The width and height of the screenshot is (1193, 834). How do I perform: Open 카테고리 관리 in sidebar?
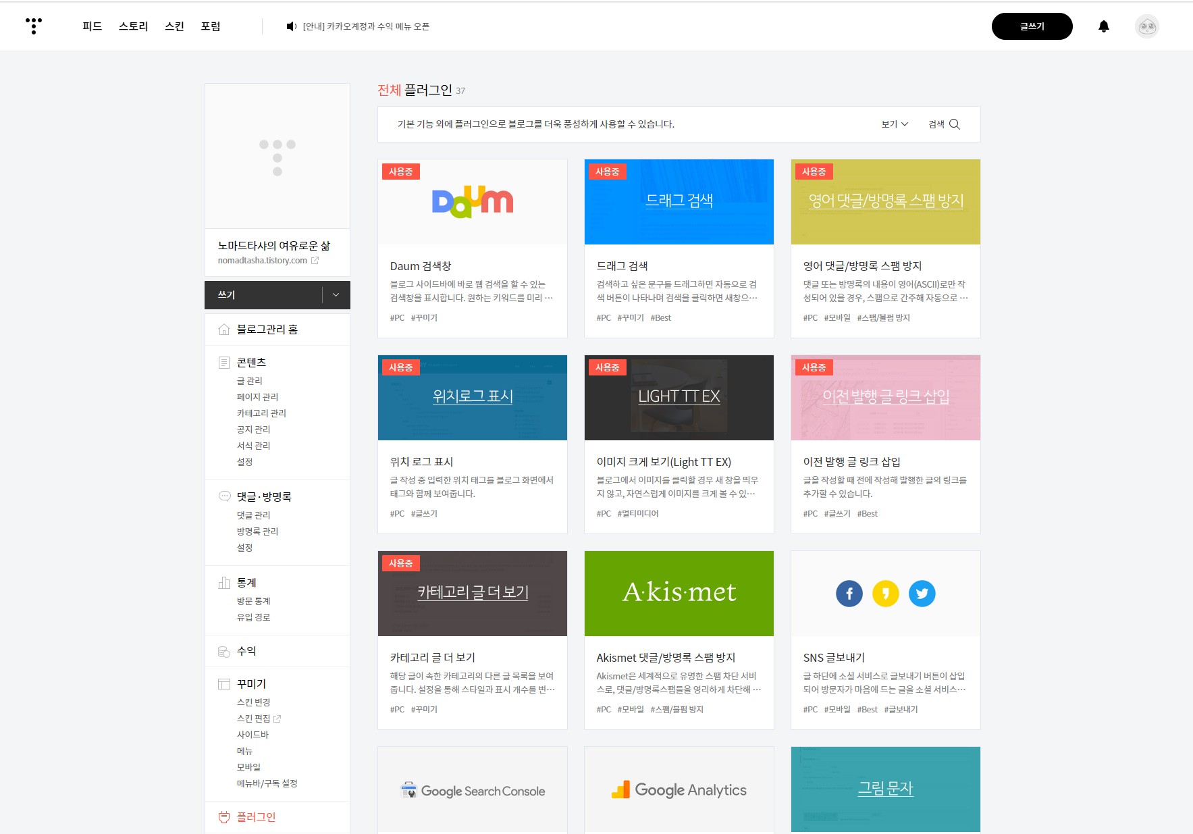tap(261, 413)
